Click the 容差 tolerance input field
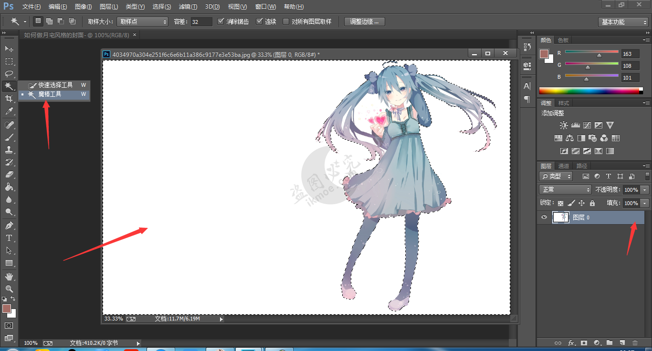 pyautogui.click(x=201, y=21)
